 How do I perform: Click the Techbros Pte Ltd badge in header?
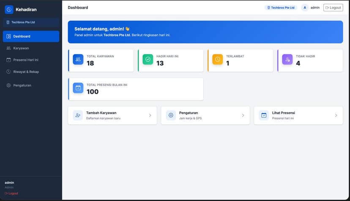pos(281,8)
